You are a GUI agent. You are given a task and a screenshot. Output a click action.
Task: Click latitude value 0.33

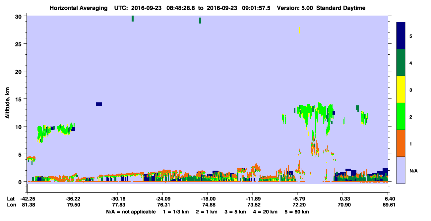(345, 199)
